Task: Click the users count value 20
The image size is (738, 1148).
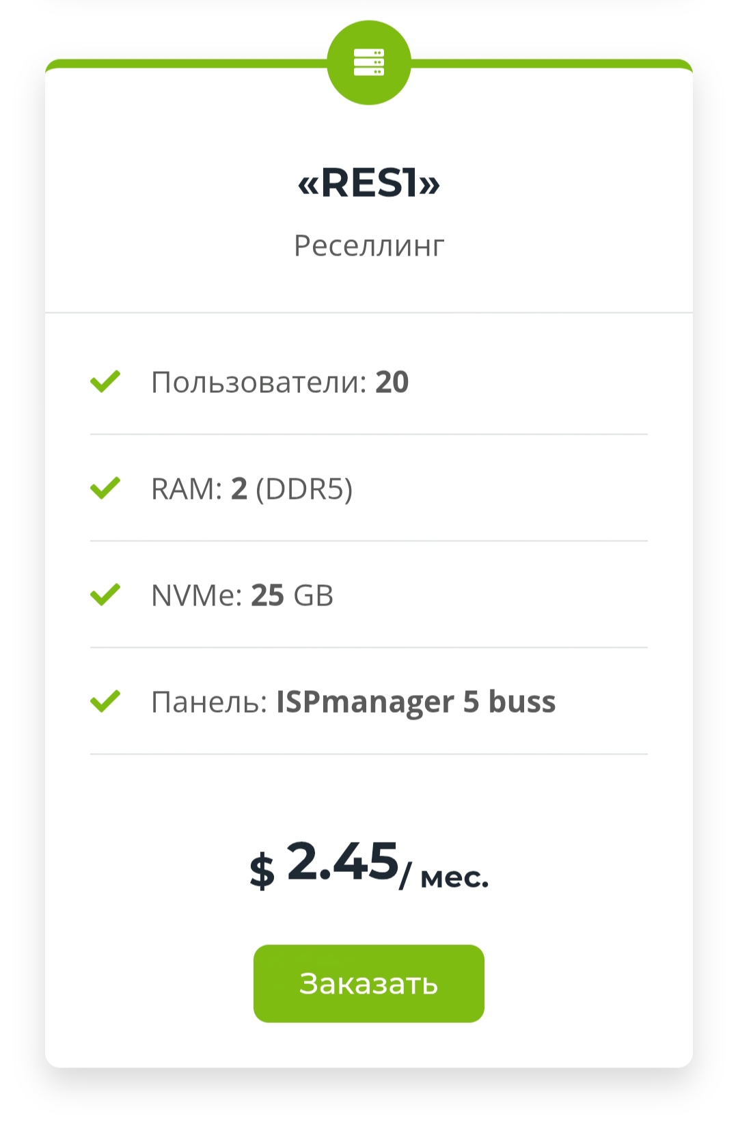Action: (392, 382)
